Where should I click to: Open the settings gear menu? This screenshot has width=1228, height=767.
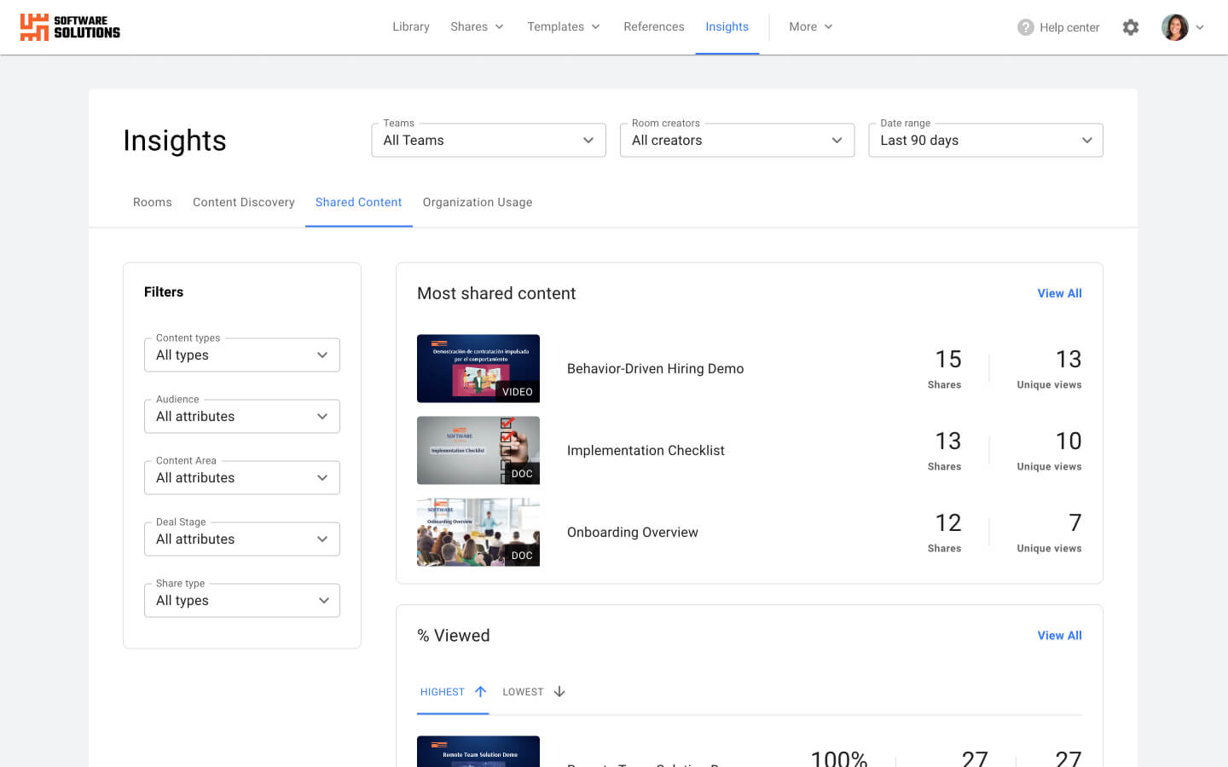[x=1131, y=26]
